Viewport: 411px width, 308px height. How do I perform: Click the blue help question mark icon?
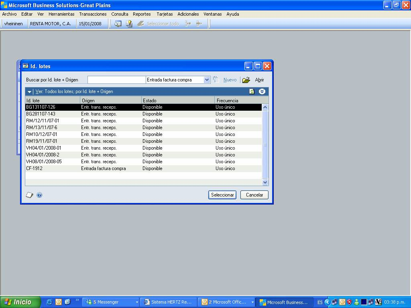[39, 195]
